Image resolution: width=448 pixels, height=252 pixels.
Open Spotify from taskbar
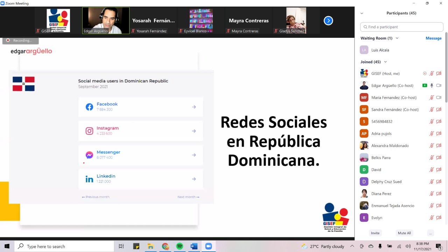click(180, 246)
